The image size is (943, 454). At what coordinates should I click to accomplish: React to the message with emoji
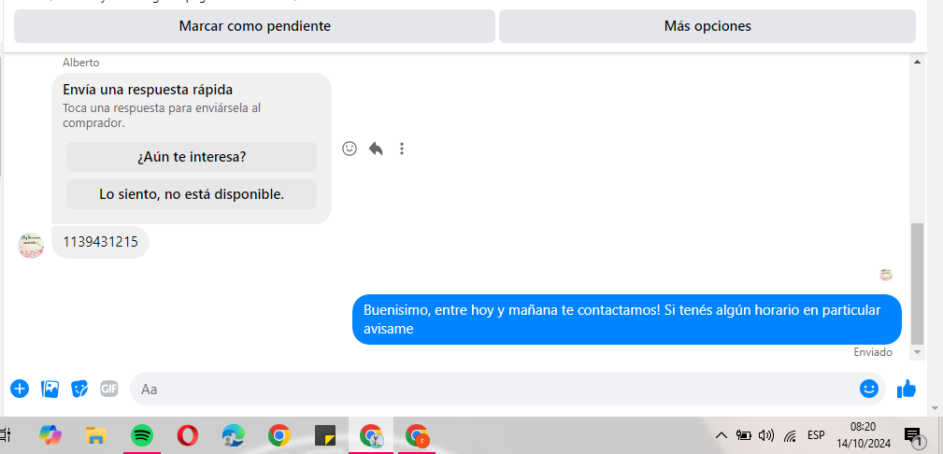pos(350,149)
